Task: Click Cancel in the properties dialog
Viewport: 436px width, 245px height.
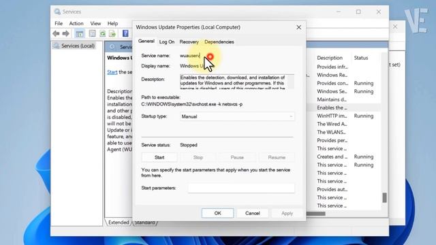Action: pyautogui.click(x=253, y=213)
